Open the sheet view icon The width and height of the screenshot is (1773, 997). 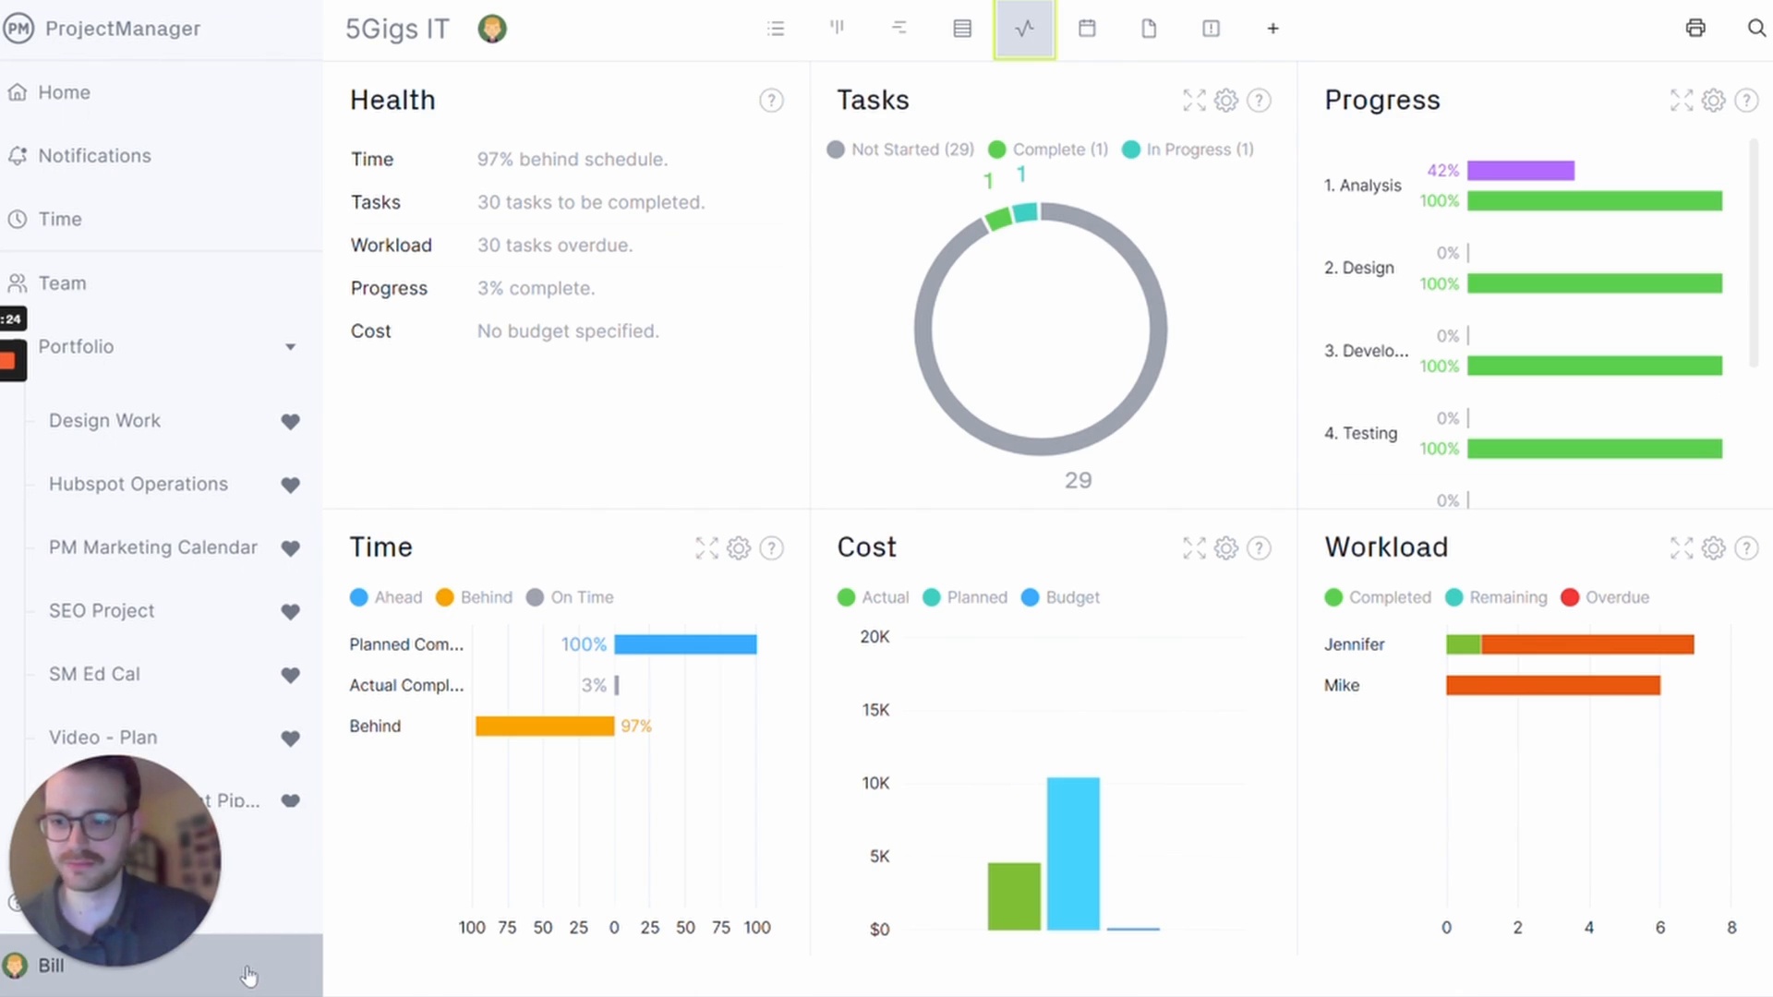[x=962, y=29]
